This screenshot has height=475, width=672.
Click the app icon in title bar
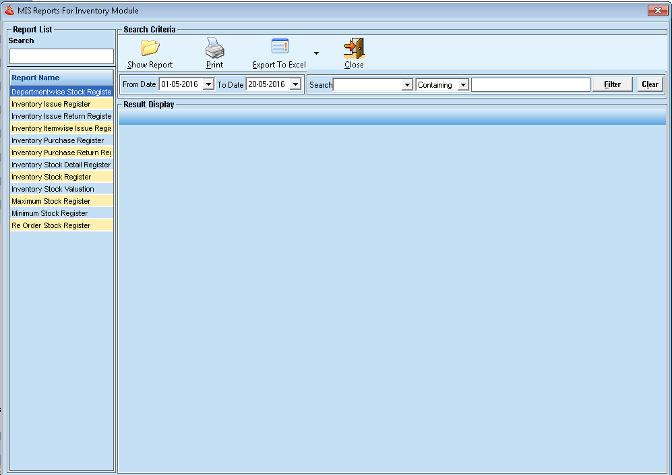coord(9,10)
